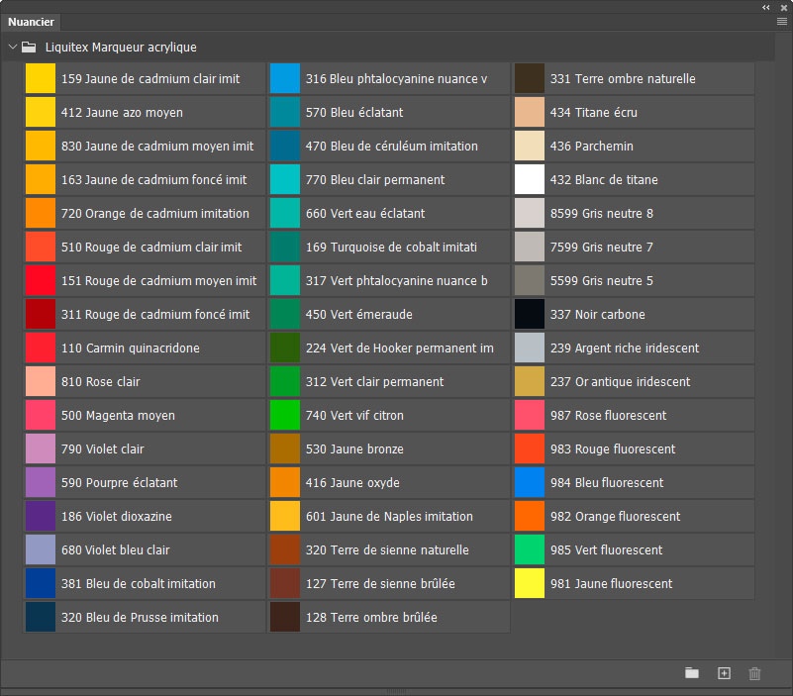Collapse the Liquitex Marqueur acrylique group
The width and height of the screenshot is (793, 696).
click(12, 47)
